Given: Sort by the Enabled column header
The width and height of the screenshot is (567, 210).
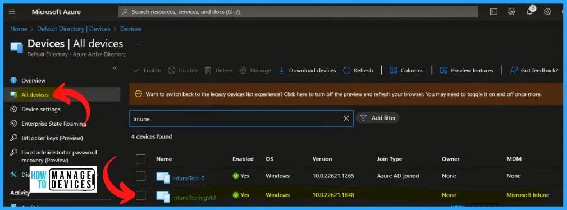Looking at the screenshot, I should [243, 159].
